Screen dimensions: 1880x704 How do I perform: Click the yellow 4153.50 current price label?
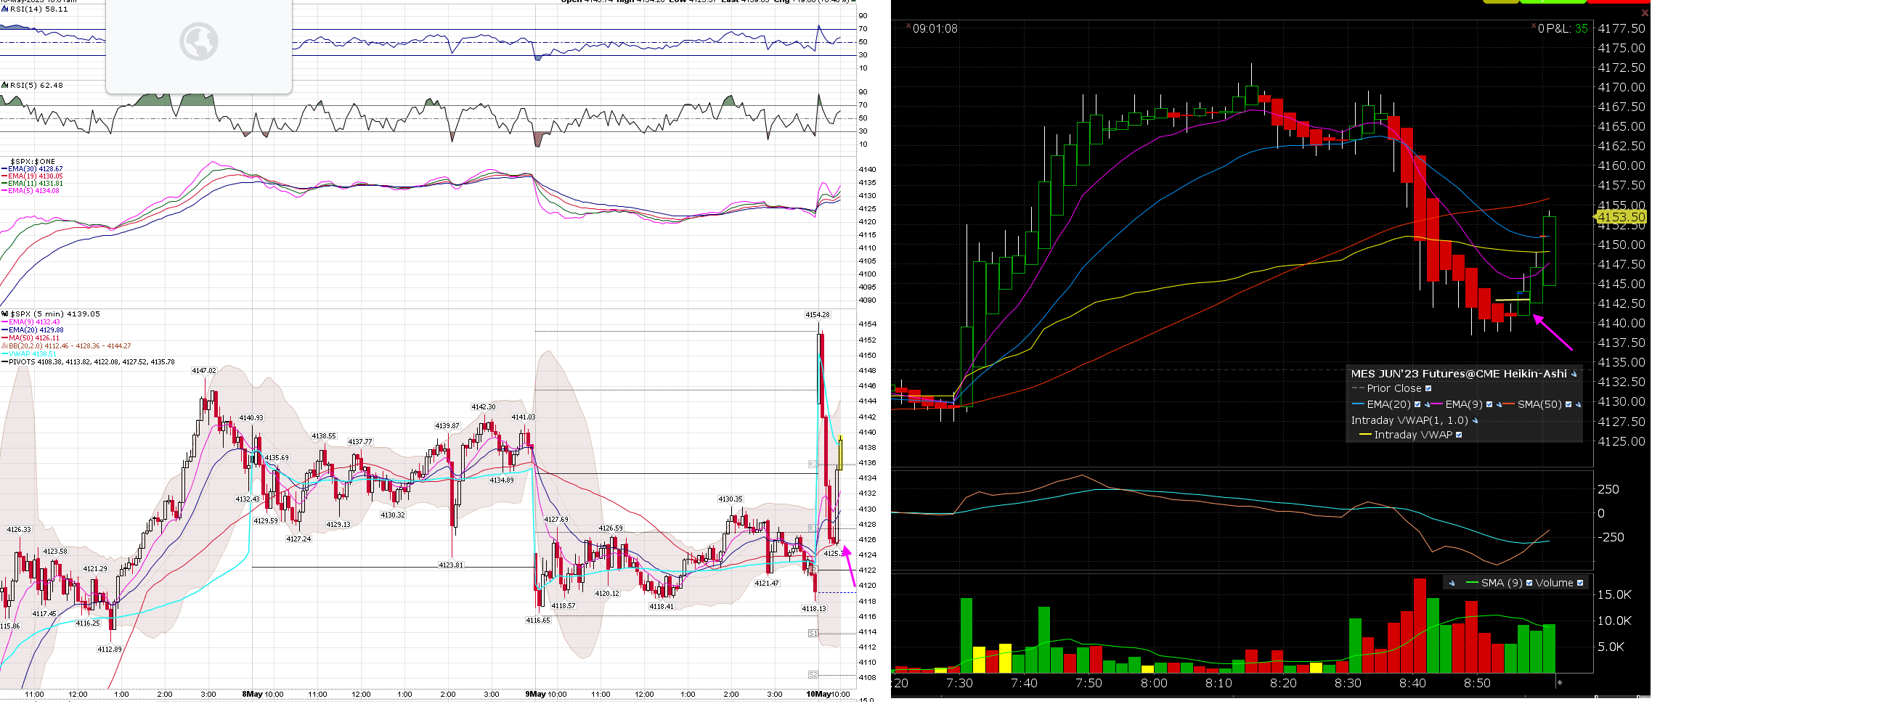point(1621,218)
